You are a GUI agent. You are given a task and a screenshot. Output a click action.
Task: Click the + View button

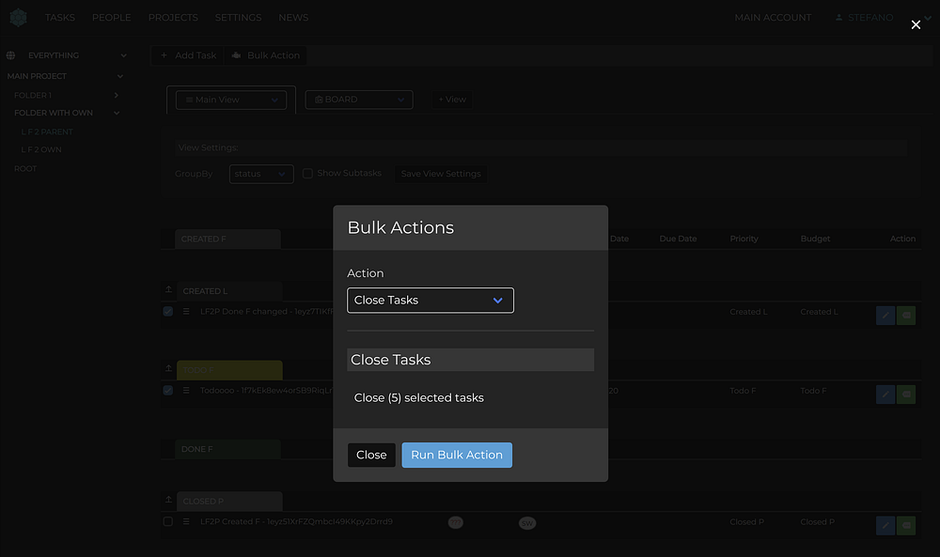coord(452,100)
